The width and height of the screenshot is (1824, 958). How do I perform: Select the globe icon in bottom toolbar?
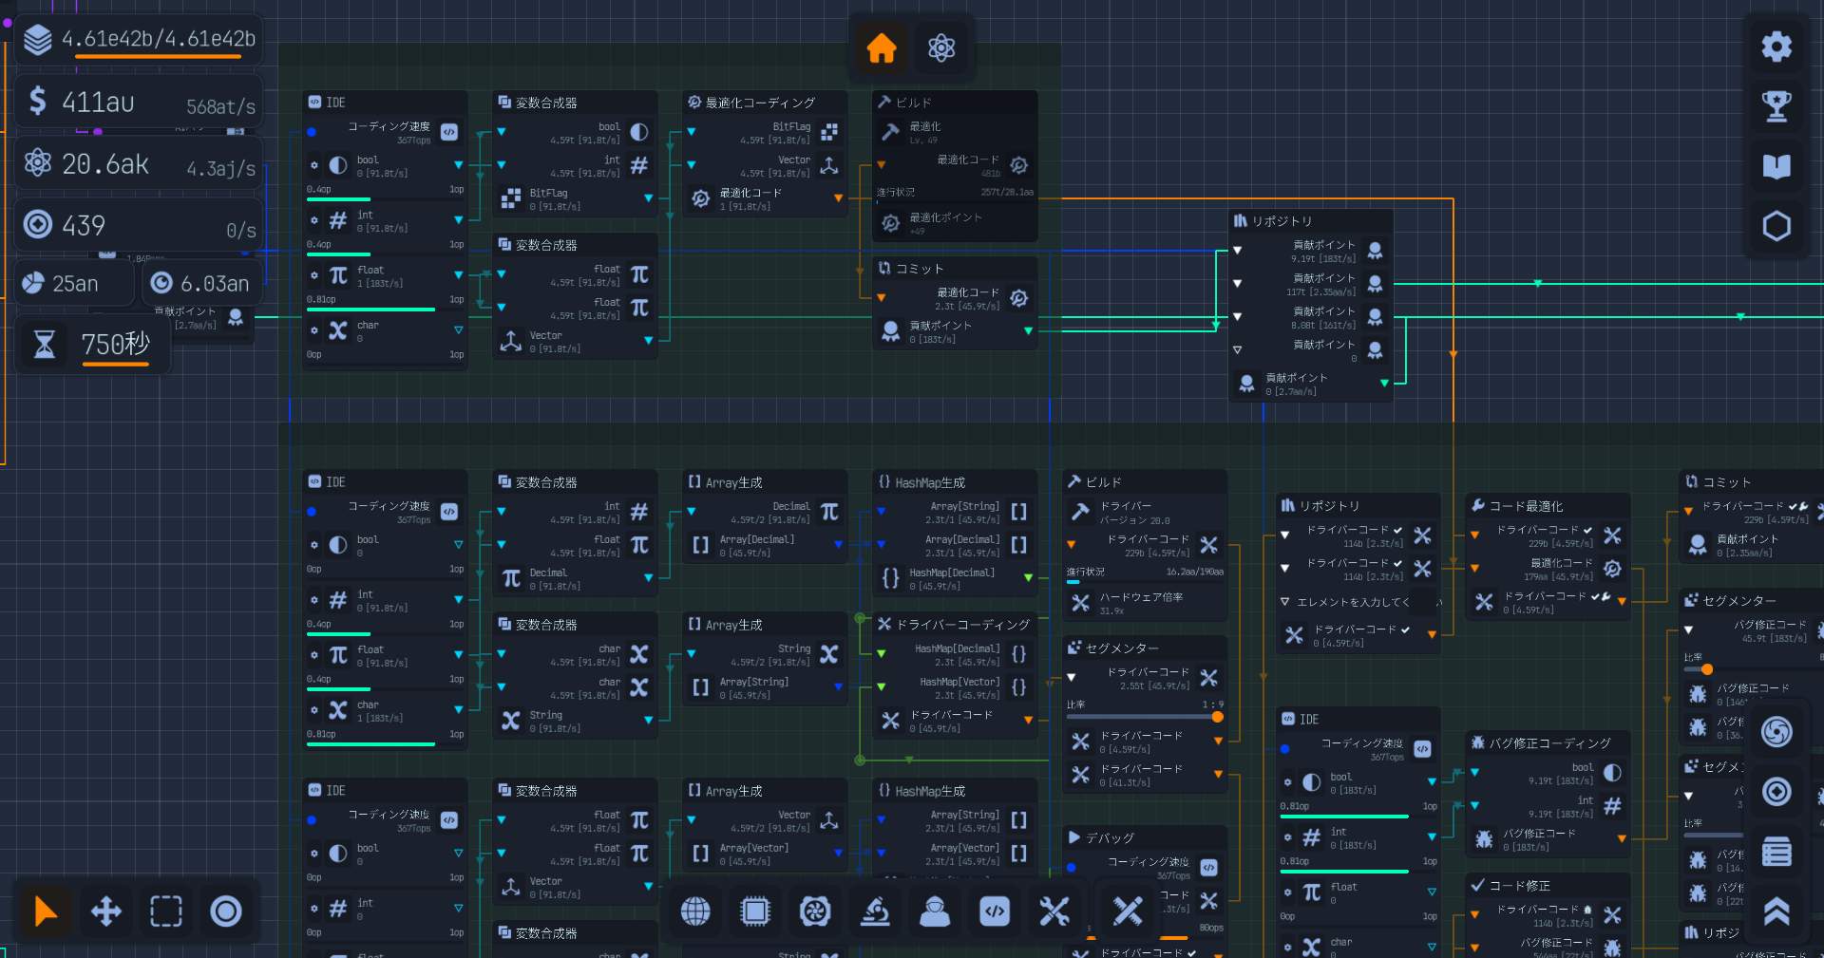point(695,911)
